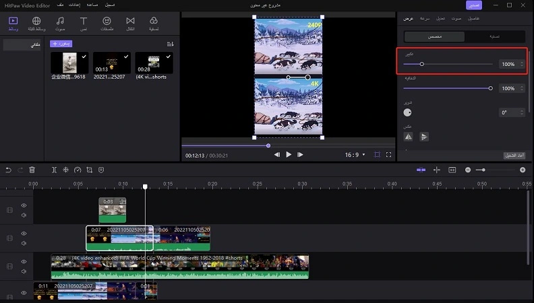The height and width of the screenshot is (303, 534).
Task: Delete the selected clip with trash icon
Action: click(x=32, y=170)
